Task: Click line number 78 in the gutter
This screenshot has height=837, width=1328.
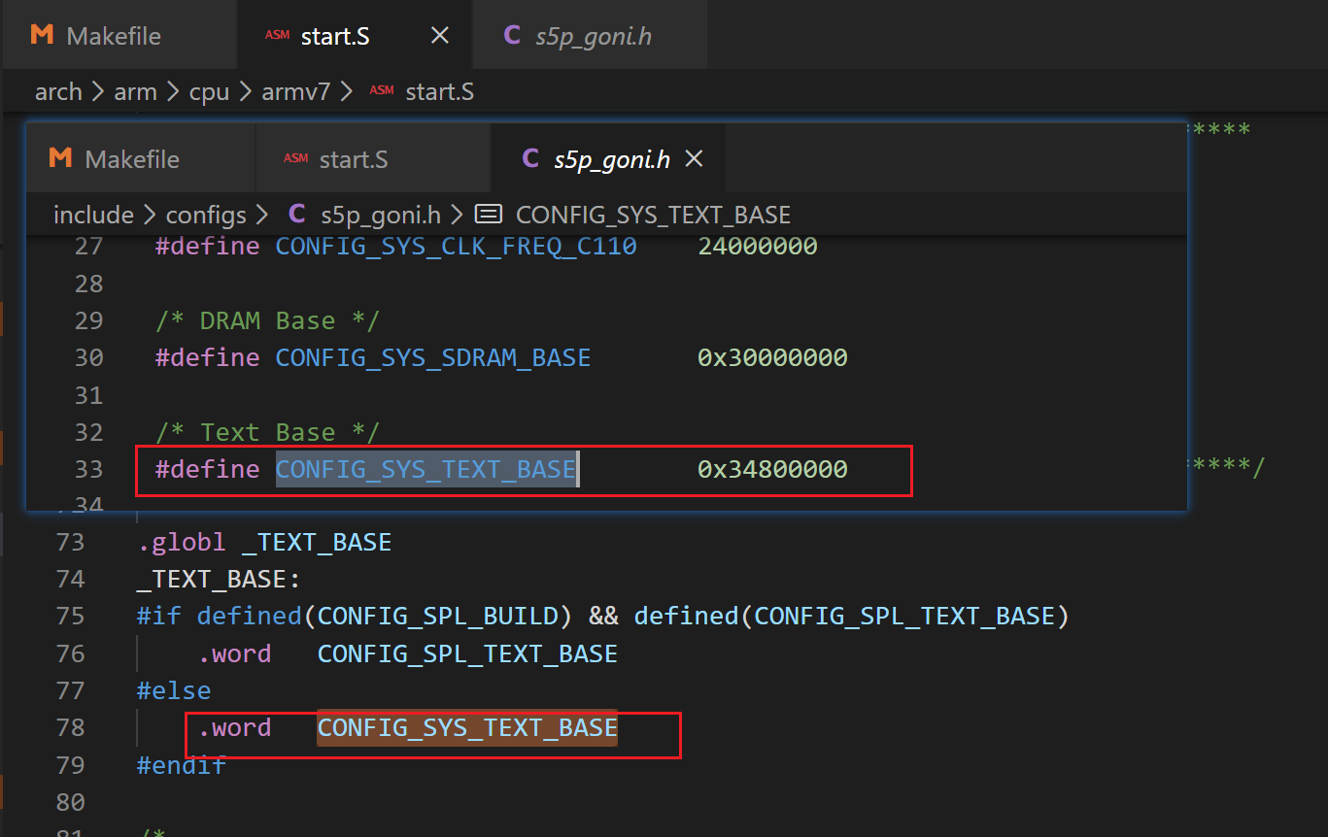Action: pos(70,727)
